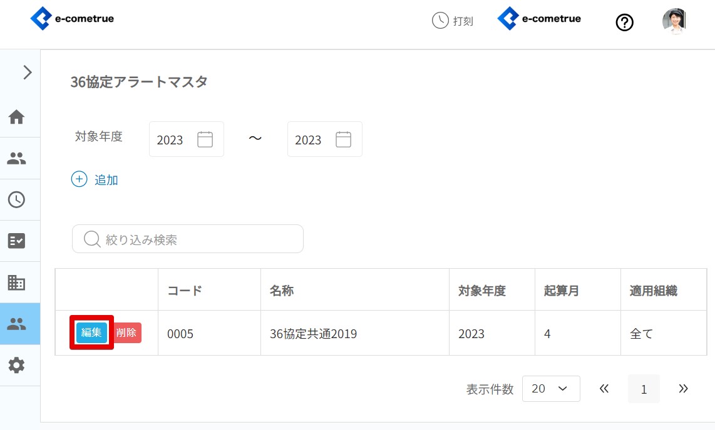Open the user profile avatar
Viewport: 715px width, 430px height.
[674, 21]
